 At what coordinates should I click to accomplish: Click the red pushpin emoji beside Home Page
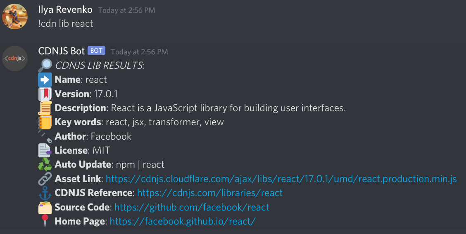[x=45, y=221]
